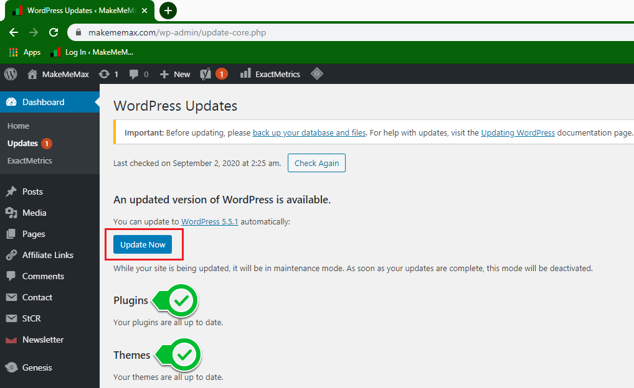634x388 pixels.
Task: Click the updates circular arrows icon in admin bar
Action: (x=104, y=74)
